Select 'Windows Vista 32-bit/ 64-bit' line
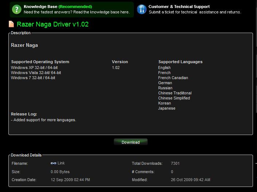 click(x=36, y=73)
